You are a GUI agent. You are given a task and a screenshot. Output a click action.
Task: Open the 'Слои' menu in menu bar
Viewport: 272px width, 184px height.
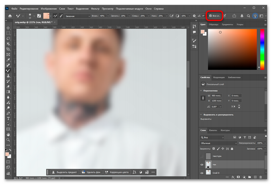point(62,9)
